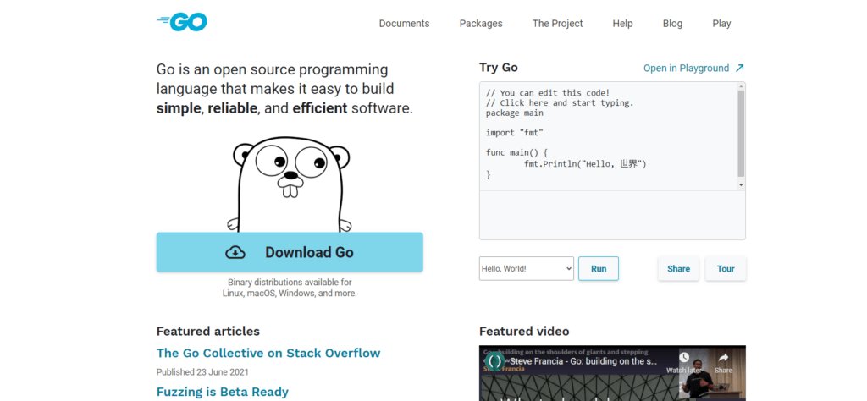Click the code editor scroll down arrow
Screen dimensions: 867x401
pos(741,185)
